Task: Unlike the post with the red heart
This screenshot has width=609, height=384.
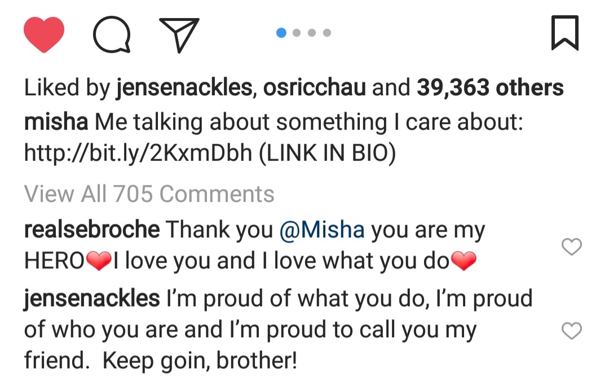Action: tap(44, 34)
